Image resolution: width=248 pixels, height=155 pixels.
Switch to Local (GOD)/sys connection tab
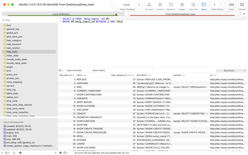[x=61, y=14]
